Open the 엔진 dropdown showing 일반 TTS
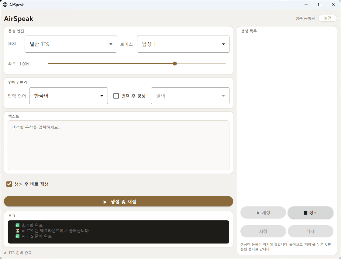The width and height of the screenshot is (341, 259). pyautogui.click(x=71, y=44)
